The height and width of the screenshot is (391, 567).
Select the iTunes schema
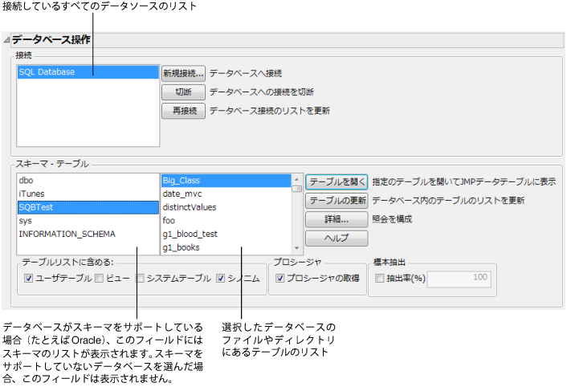point(88,193)
